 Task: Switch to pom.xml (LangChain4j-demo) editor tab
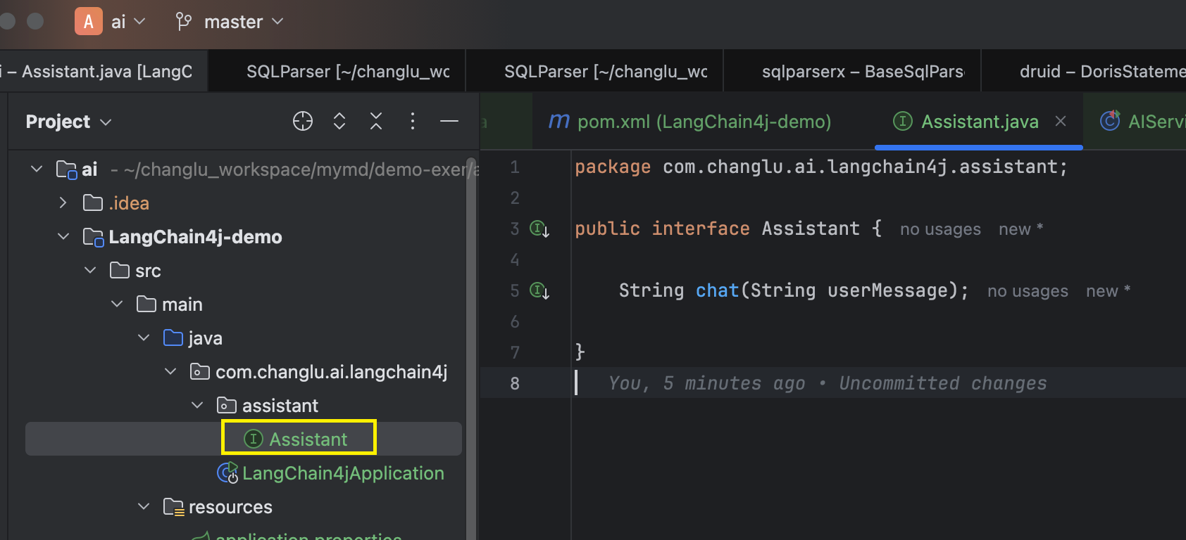(x=690, y=122)
